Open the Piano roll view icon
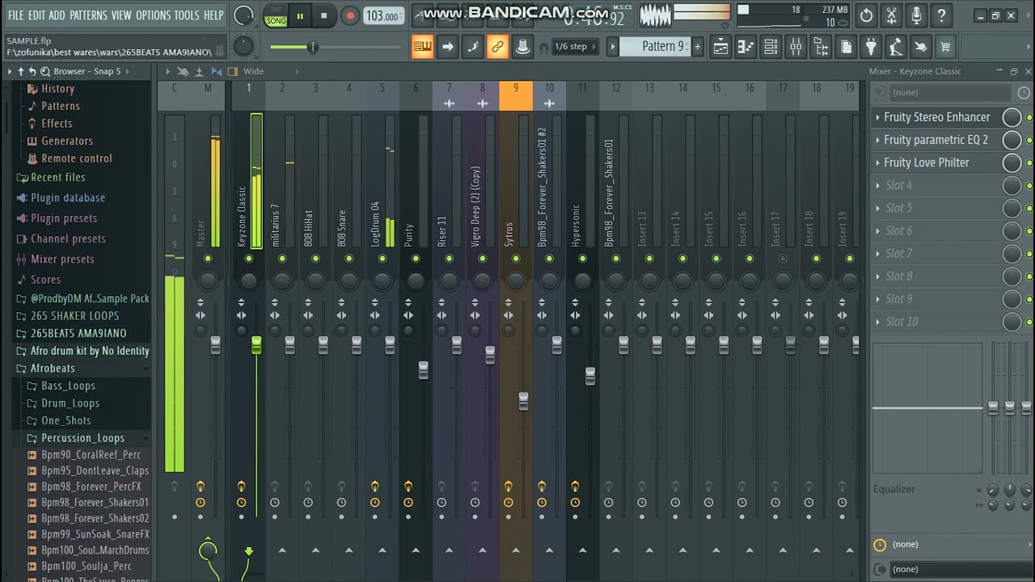The width and height of the screenshot is (1035, 582). [746, 47]
